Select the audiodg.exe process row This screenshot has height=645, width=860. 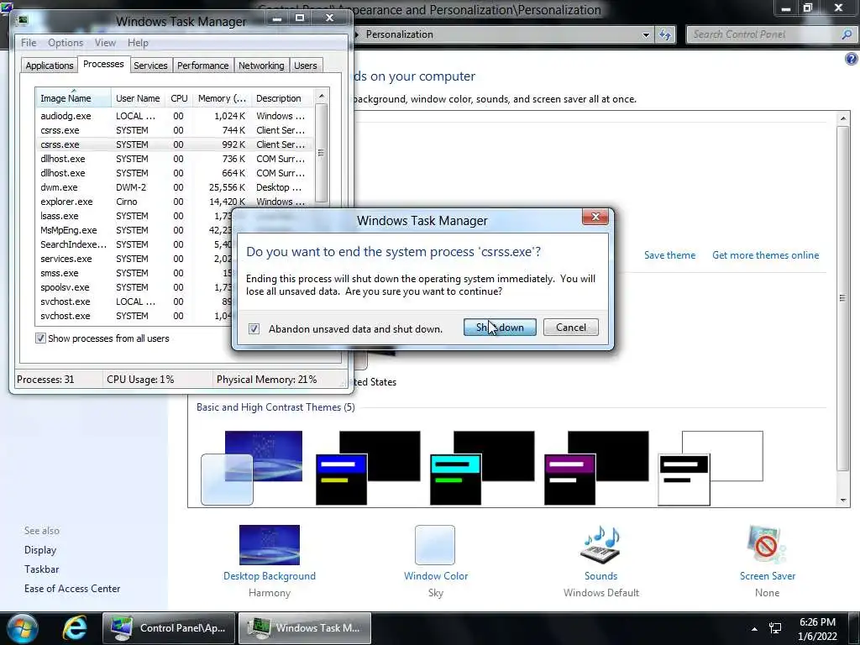point(175,116)
